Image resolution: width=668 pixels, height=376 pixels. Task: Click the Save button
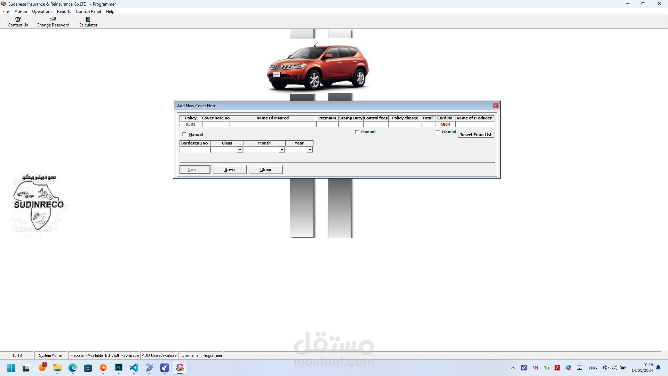pos(230,170)
